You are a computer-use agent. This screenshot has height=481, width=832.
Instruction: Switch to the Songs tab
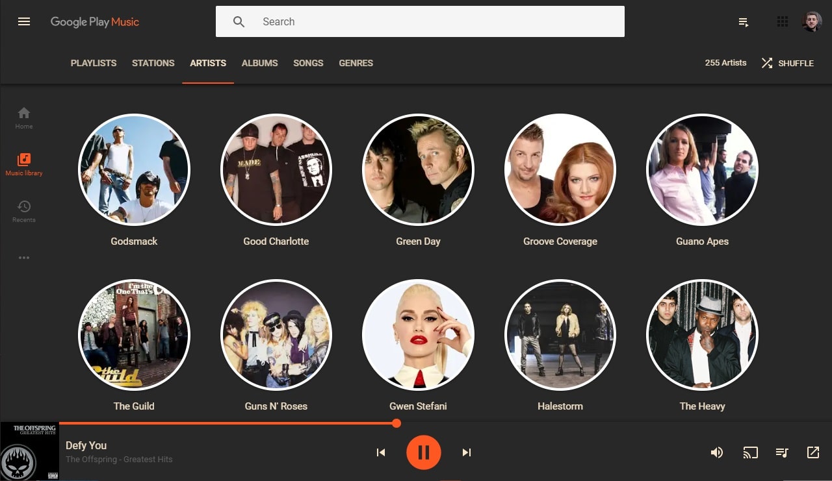click(x=308, y=63)
